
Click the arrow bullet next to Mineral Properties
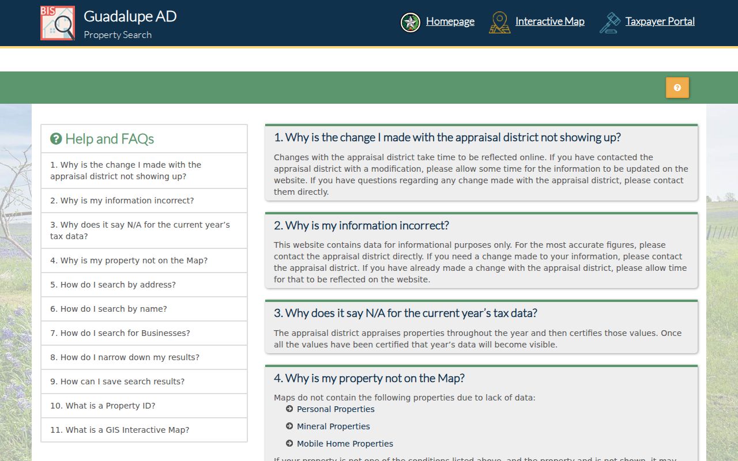pyautogui.click(x=289, y=426)
